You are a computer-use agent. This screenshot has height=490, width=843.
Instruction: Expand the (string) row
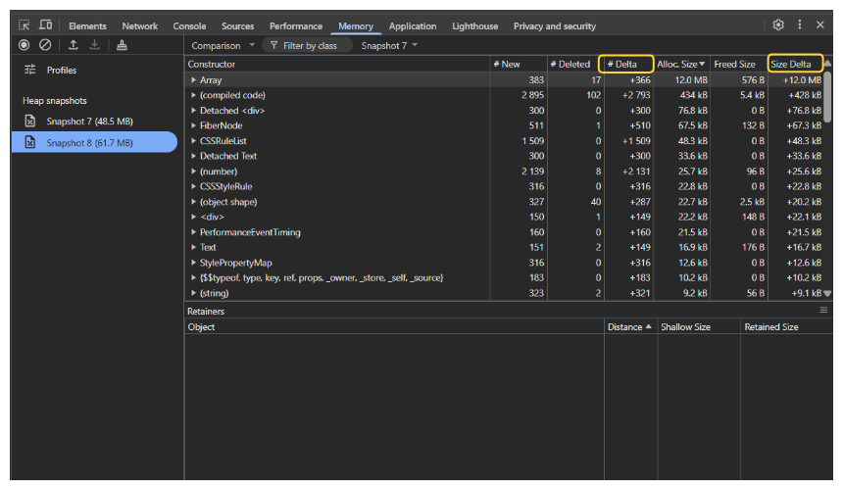tap(193, 293)
